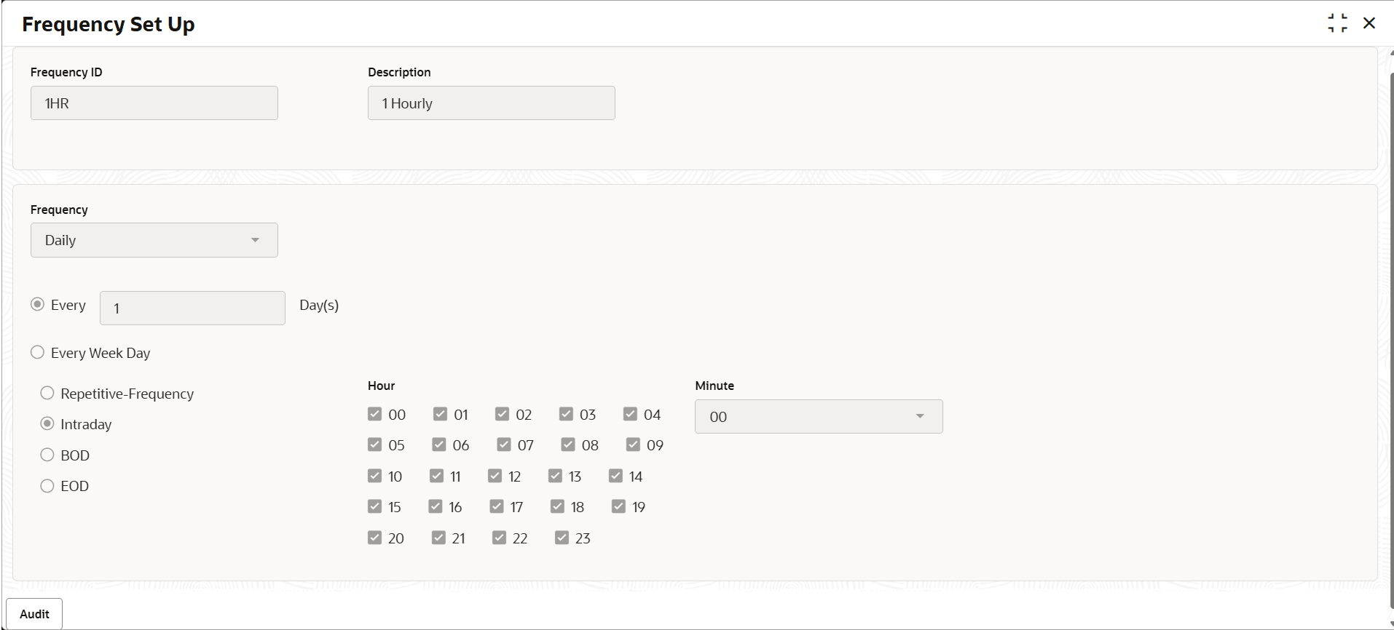Select the EOD radio option
The image size is (1394, 630).
coord(47,486)
